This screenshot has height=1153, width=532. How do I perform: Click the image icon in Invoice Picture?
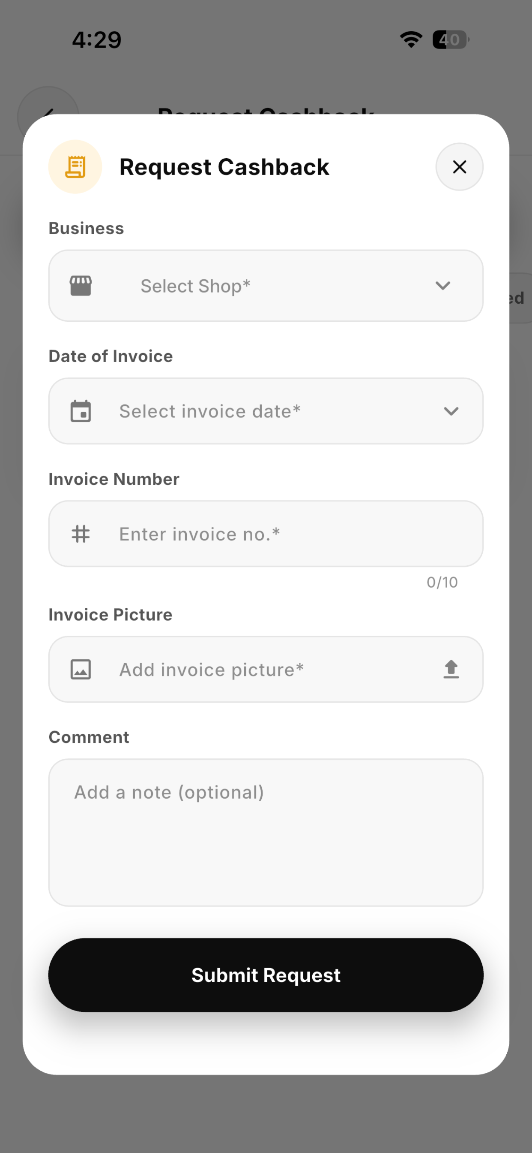(x=81, y=669)
